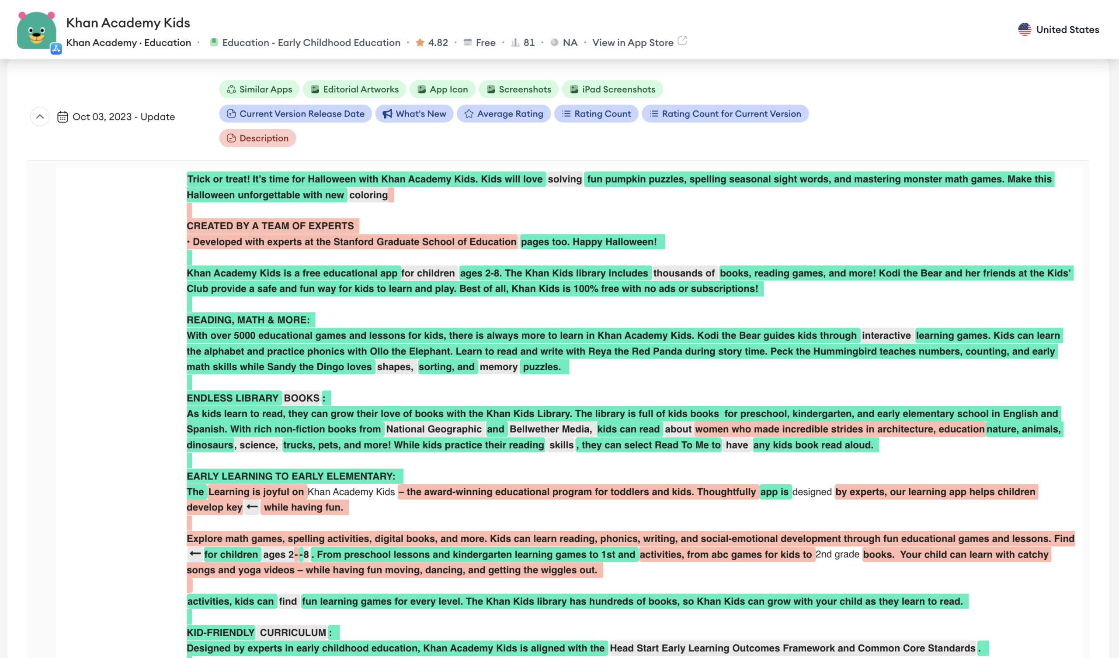Click the gray 'skills' word
The width and height of the screenshot is (1119, 658).
(x=561, y=445)
